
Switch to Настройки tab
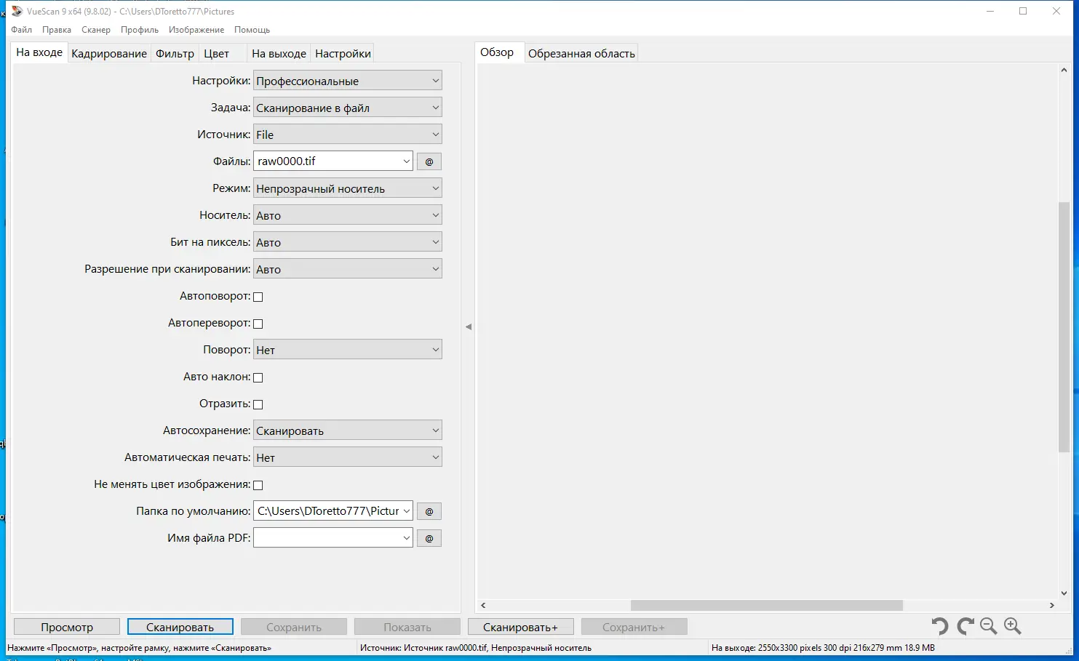point(343,54)
